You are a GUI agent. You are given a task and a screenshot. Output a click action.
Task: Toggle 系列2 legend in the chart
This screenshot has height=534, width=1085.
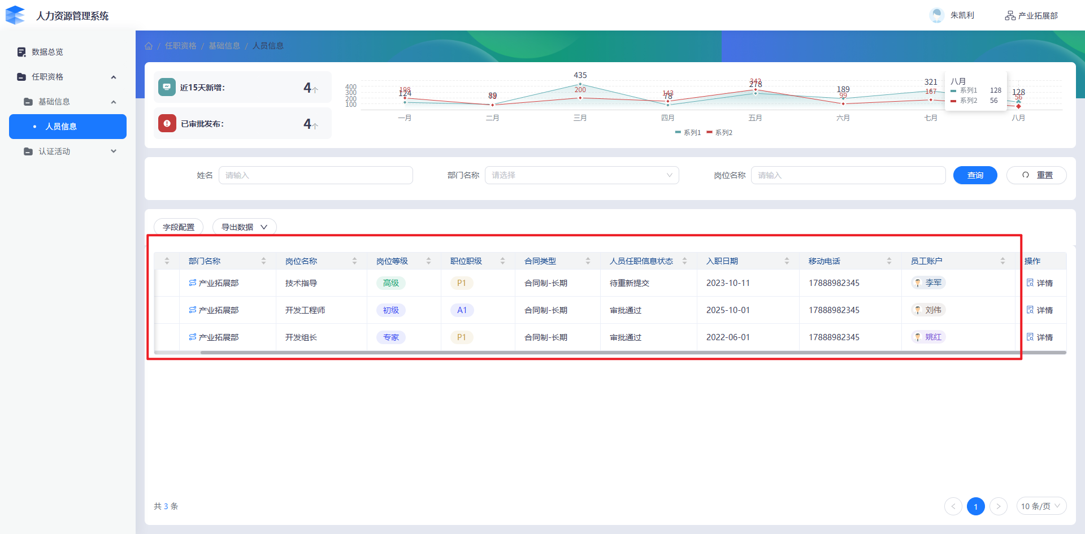pyautogui.click(x=719, y=133)
